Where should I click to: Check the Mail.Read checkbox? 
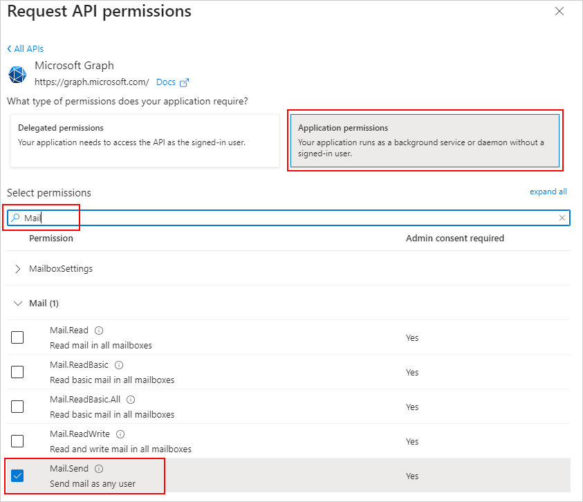(x=17, y=337)
